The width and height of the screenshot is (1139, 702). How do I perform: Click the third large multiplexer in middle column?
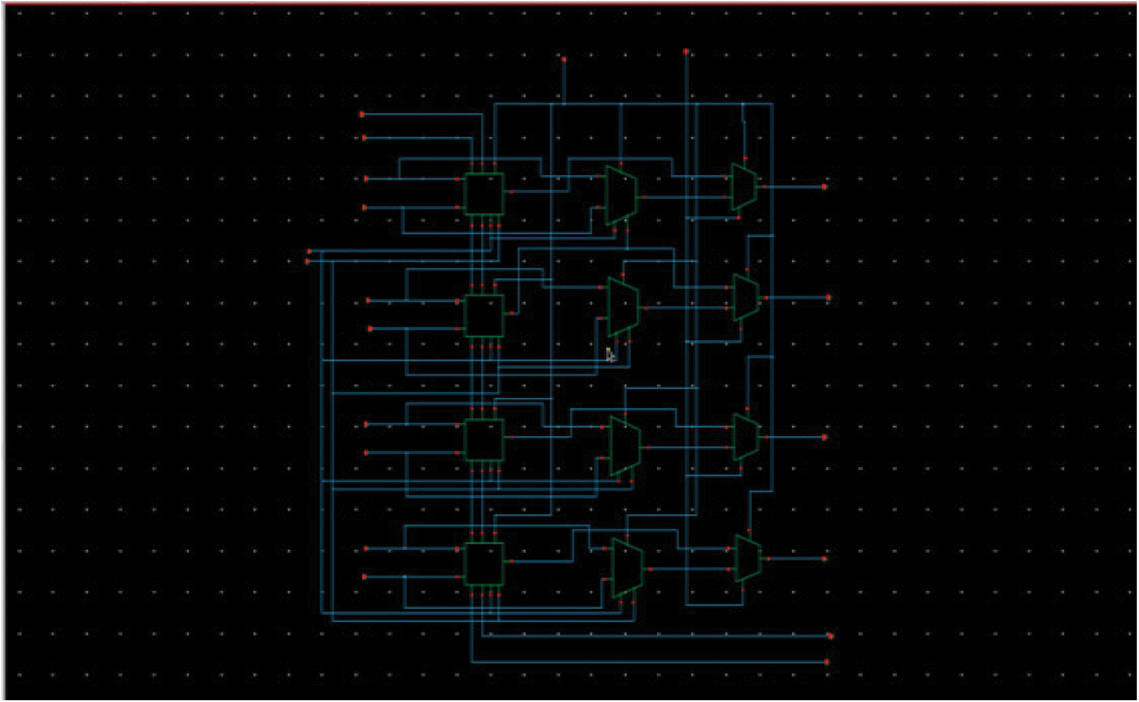pos(625,446)
